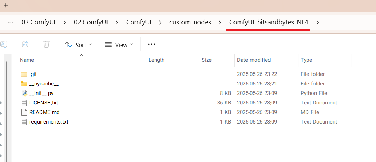Select the requirements.txt file

48,122
